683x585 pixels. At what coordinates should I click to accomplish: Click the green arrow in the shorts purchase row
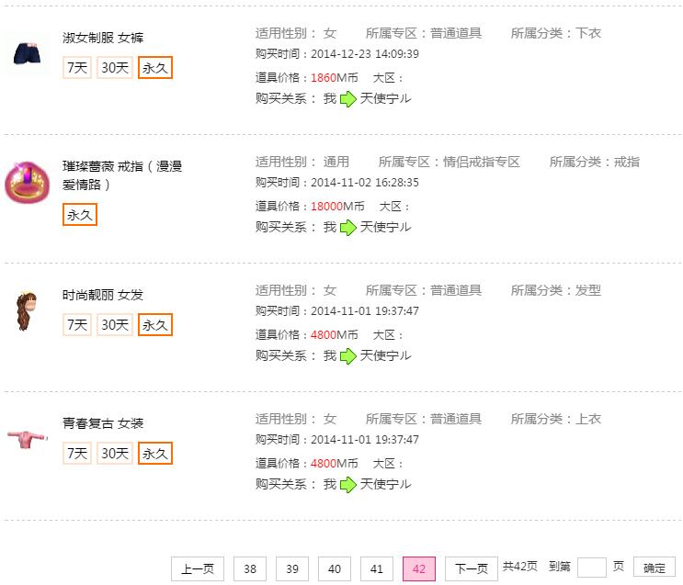pos(348,99)
